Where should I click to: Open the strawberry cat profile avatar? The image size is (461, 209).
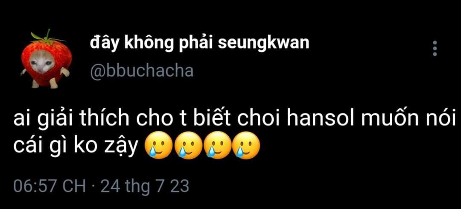(46, 59)
